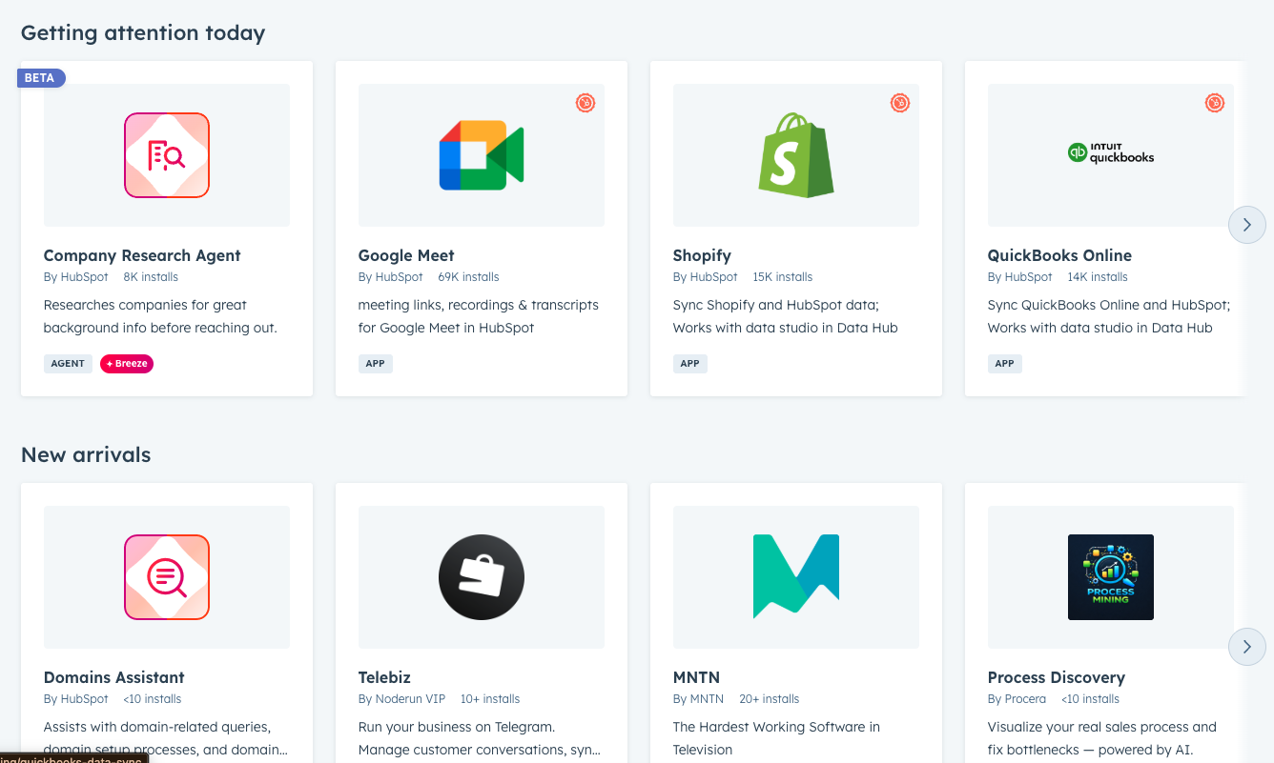Show next apps in New arrivals
Image resolution: width=1274 pixels, height=763 pixels.
click(1247, 647)
